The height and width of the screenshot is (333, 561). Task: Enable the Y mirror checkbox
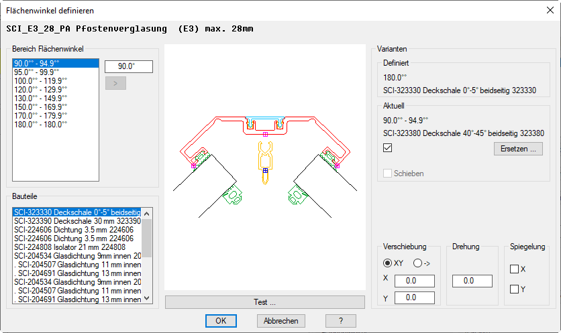pyautogui.click(x=515, y=289)
